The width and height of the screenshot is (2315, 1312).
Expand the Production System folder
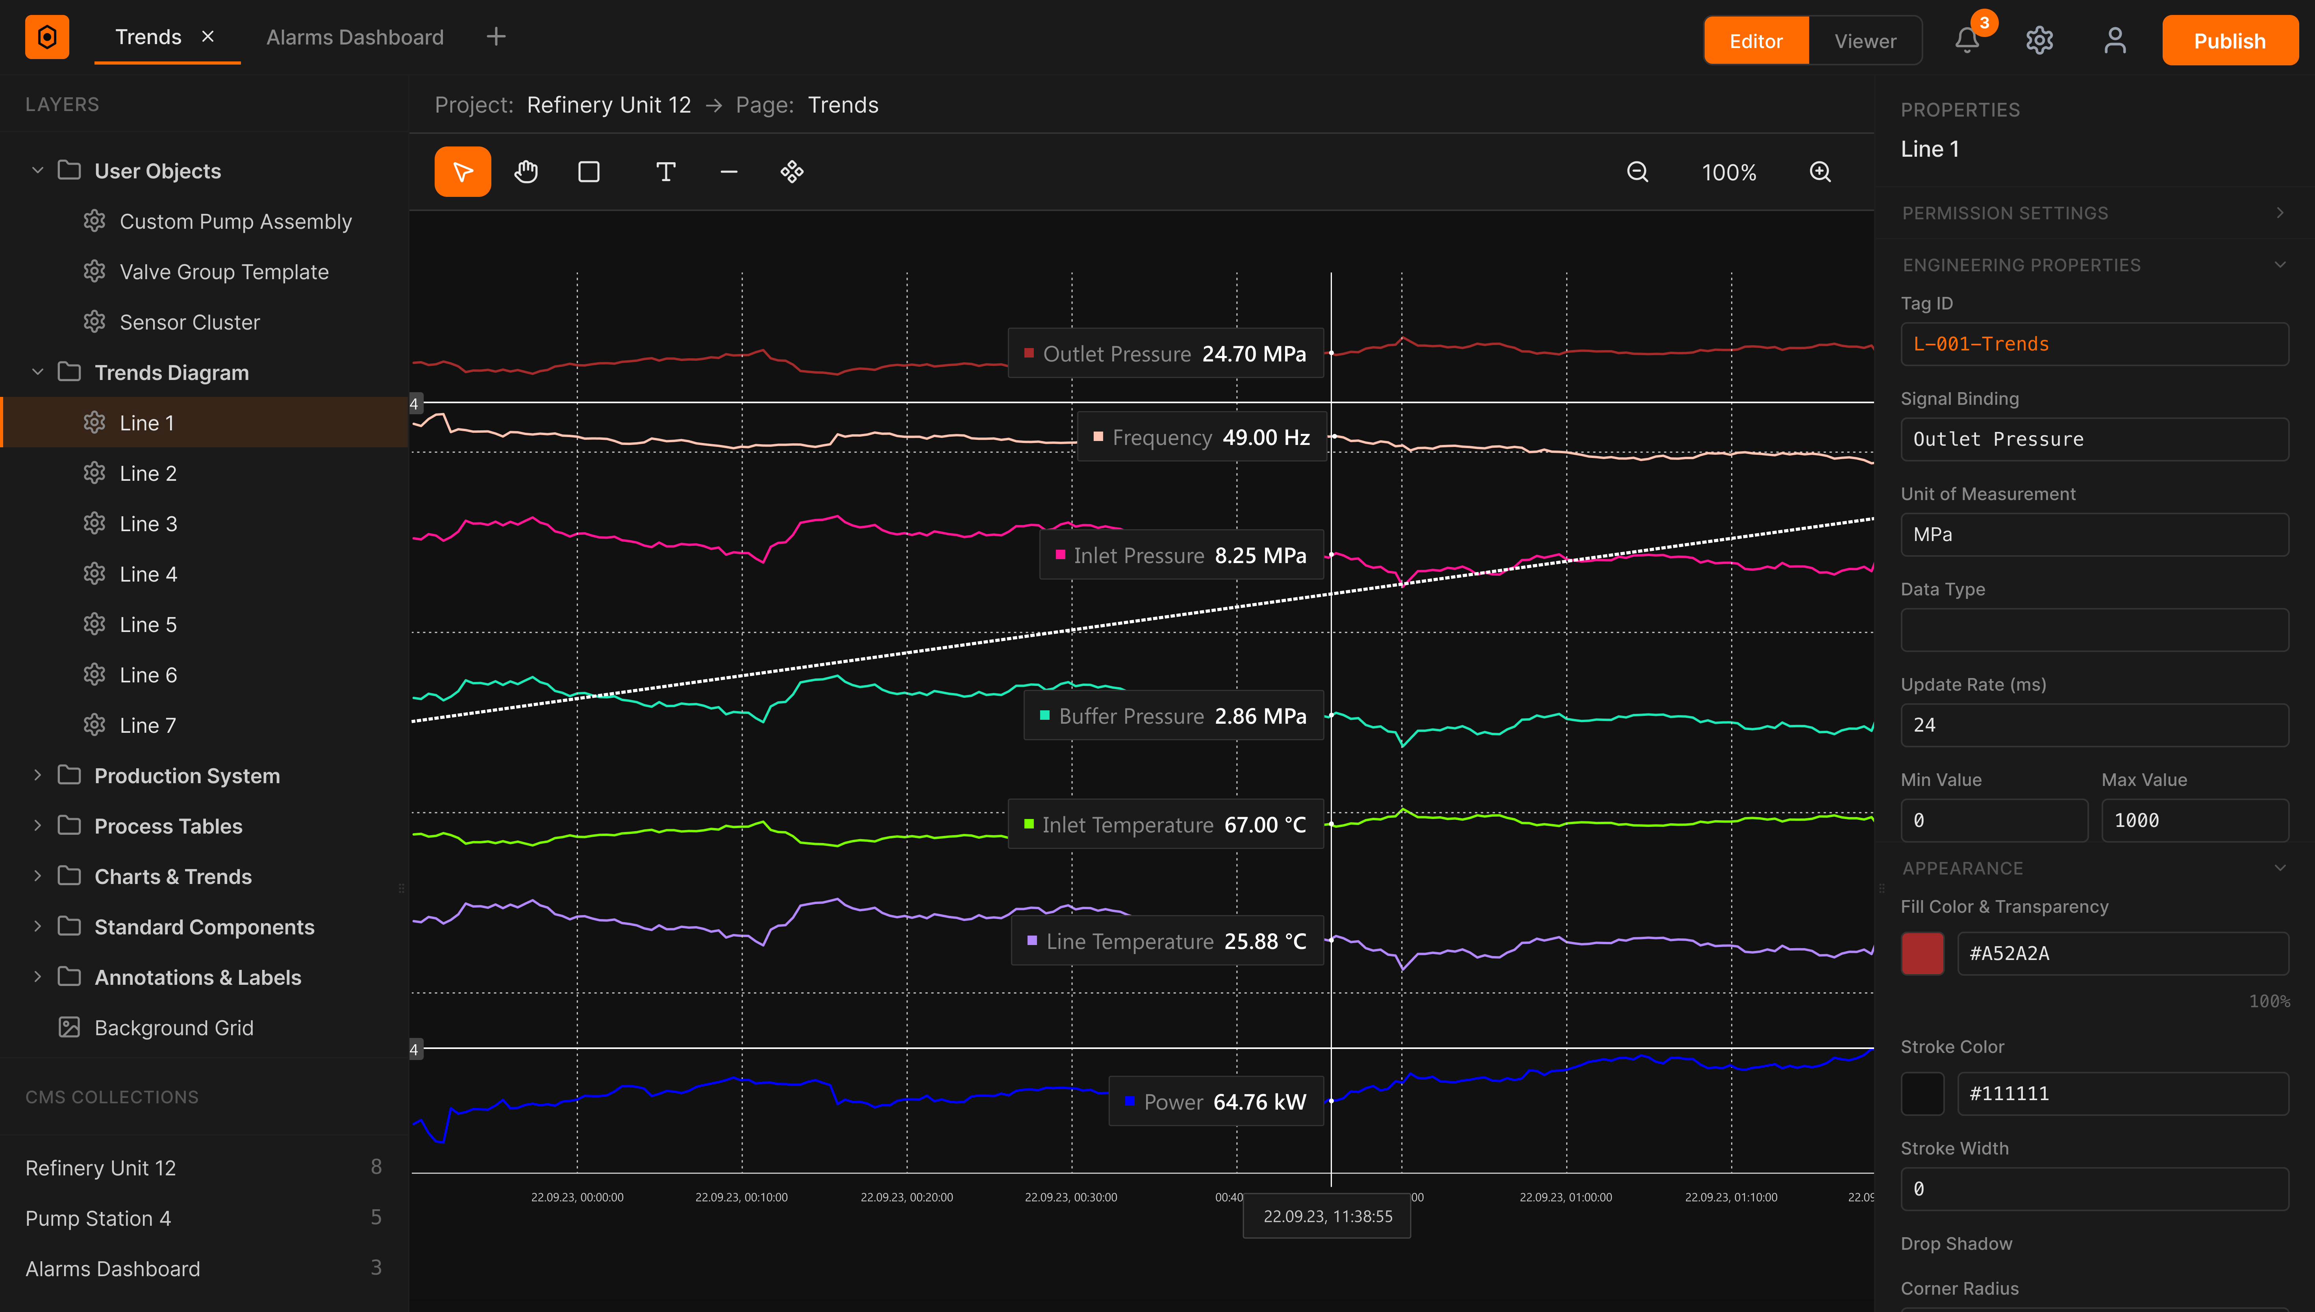pyautogui.click(x=38, y=775)
